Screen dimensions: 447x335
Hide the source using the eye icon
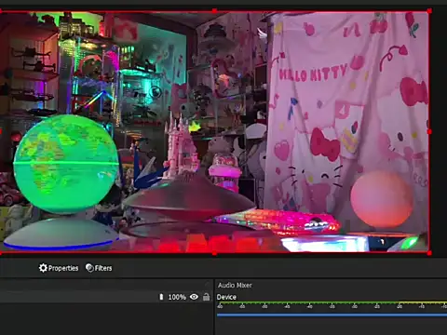pyautogui.click(x=194, y=297)
